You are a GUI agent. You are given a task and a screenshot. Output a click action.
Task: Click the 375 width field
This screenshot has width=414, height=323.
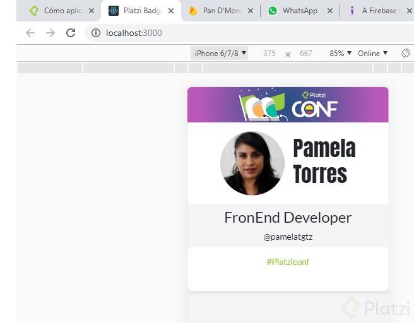tap(269, 54)
